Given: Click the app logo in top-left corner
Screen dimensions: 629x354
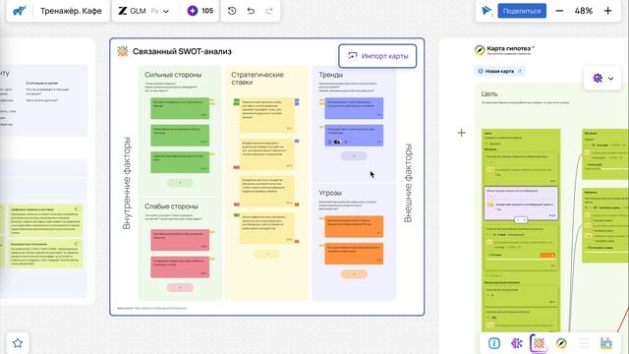Looking at the screenshot, I should 19,11.
